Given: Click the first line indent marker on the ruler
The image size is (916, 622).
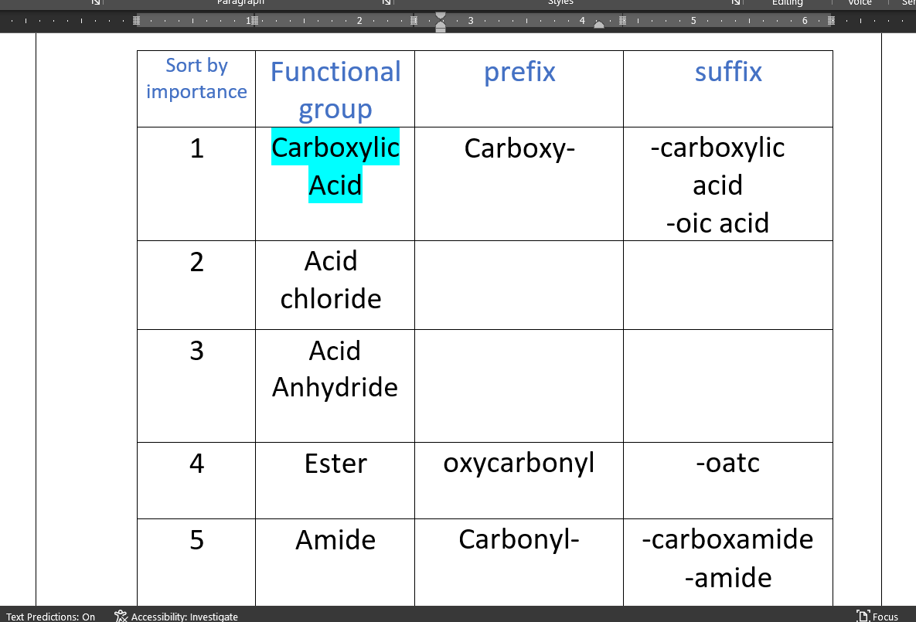Looking at the screenshot, I should point(441,15).
